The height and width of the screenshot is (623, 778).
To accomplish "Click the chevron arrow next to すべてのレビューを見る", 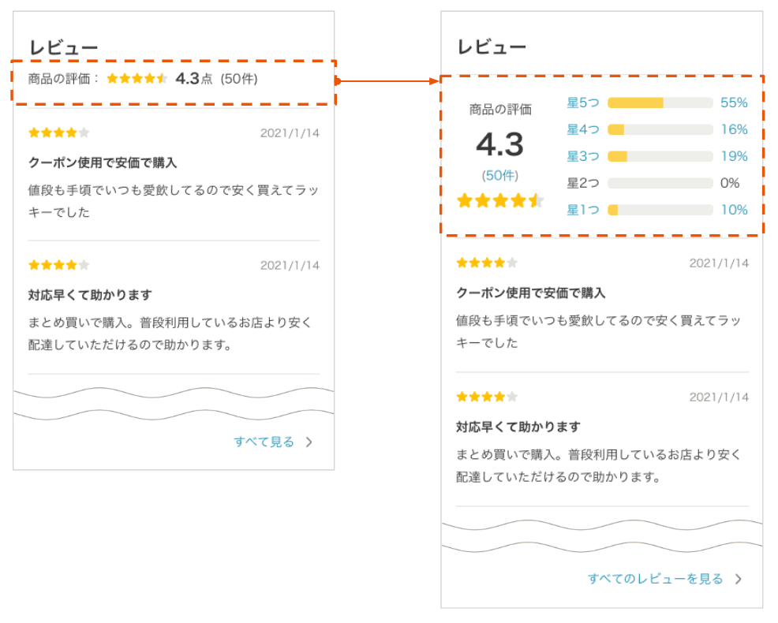I will pos(739,580).
